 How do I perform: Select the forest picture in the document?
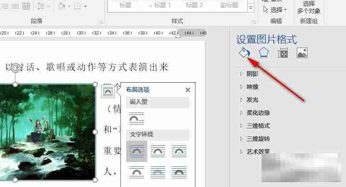47,132
